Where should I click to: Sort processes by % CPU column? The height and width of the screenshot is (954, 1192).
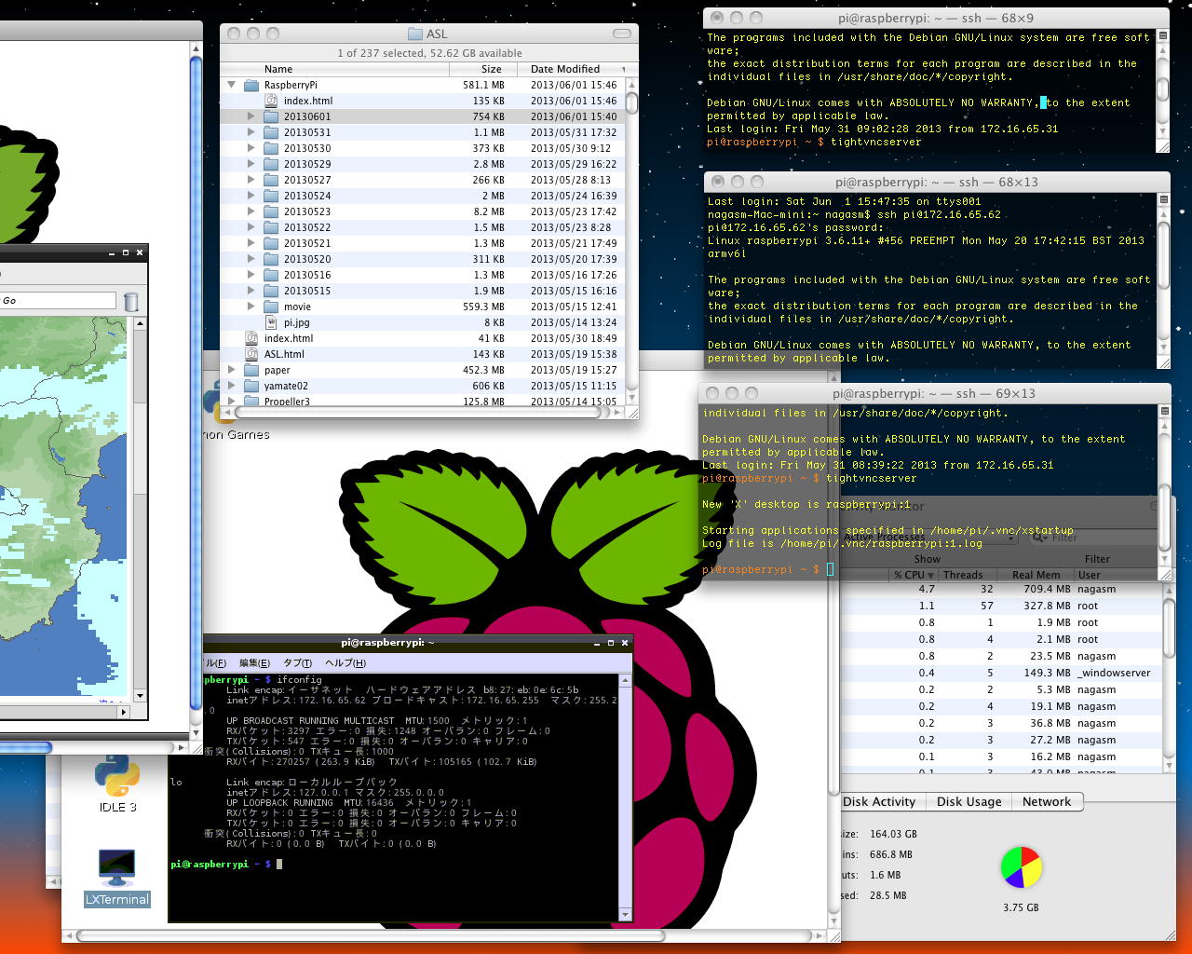click(x=913, y=575)
